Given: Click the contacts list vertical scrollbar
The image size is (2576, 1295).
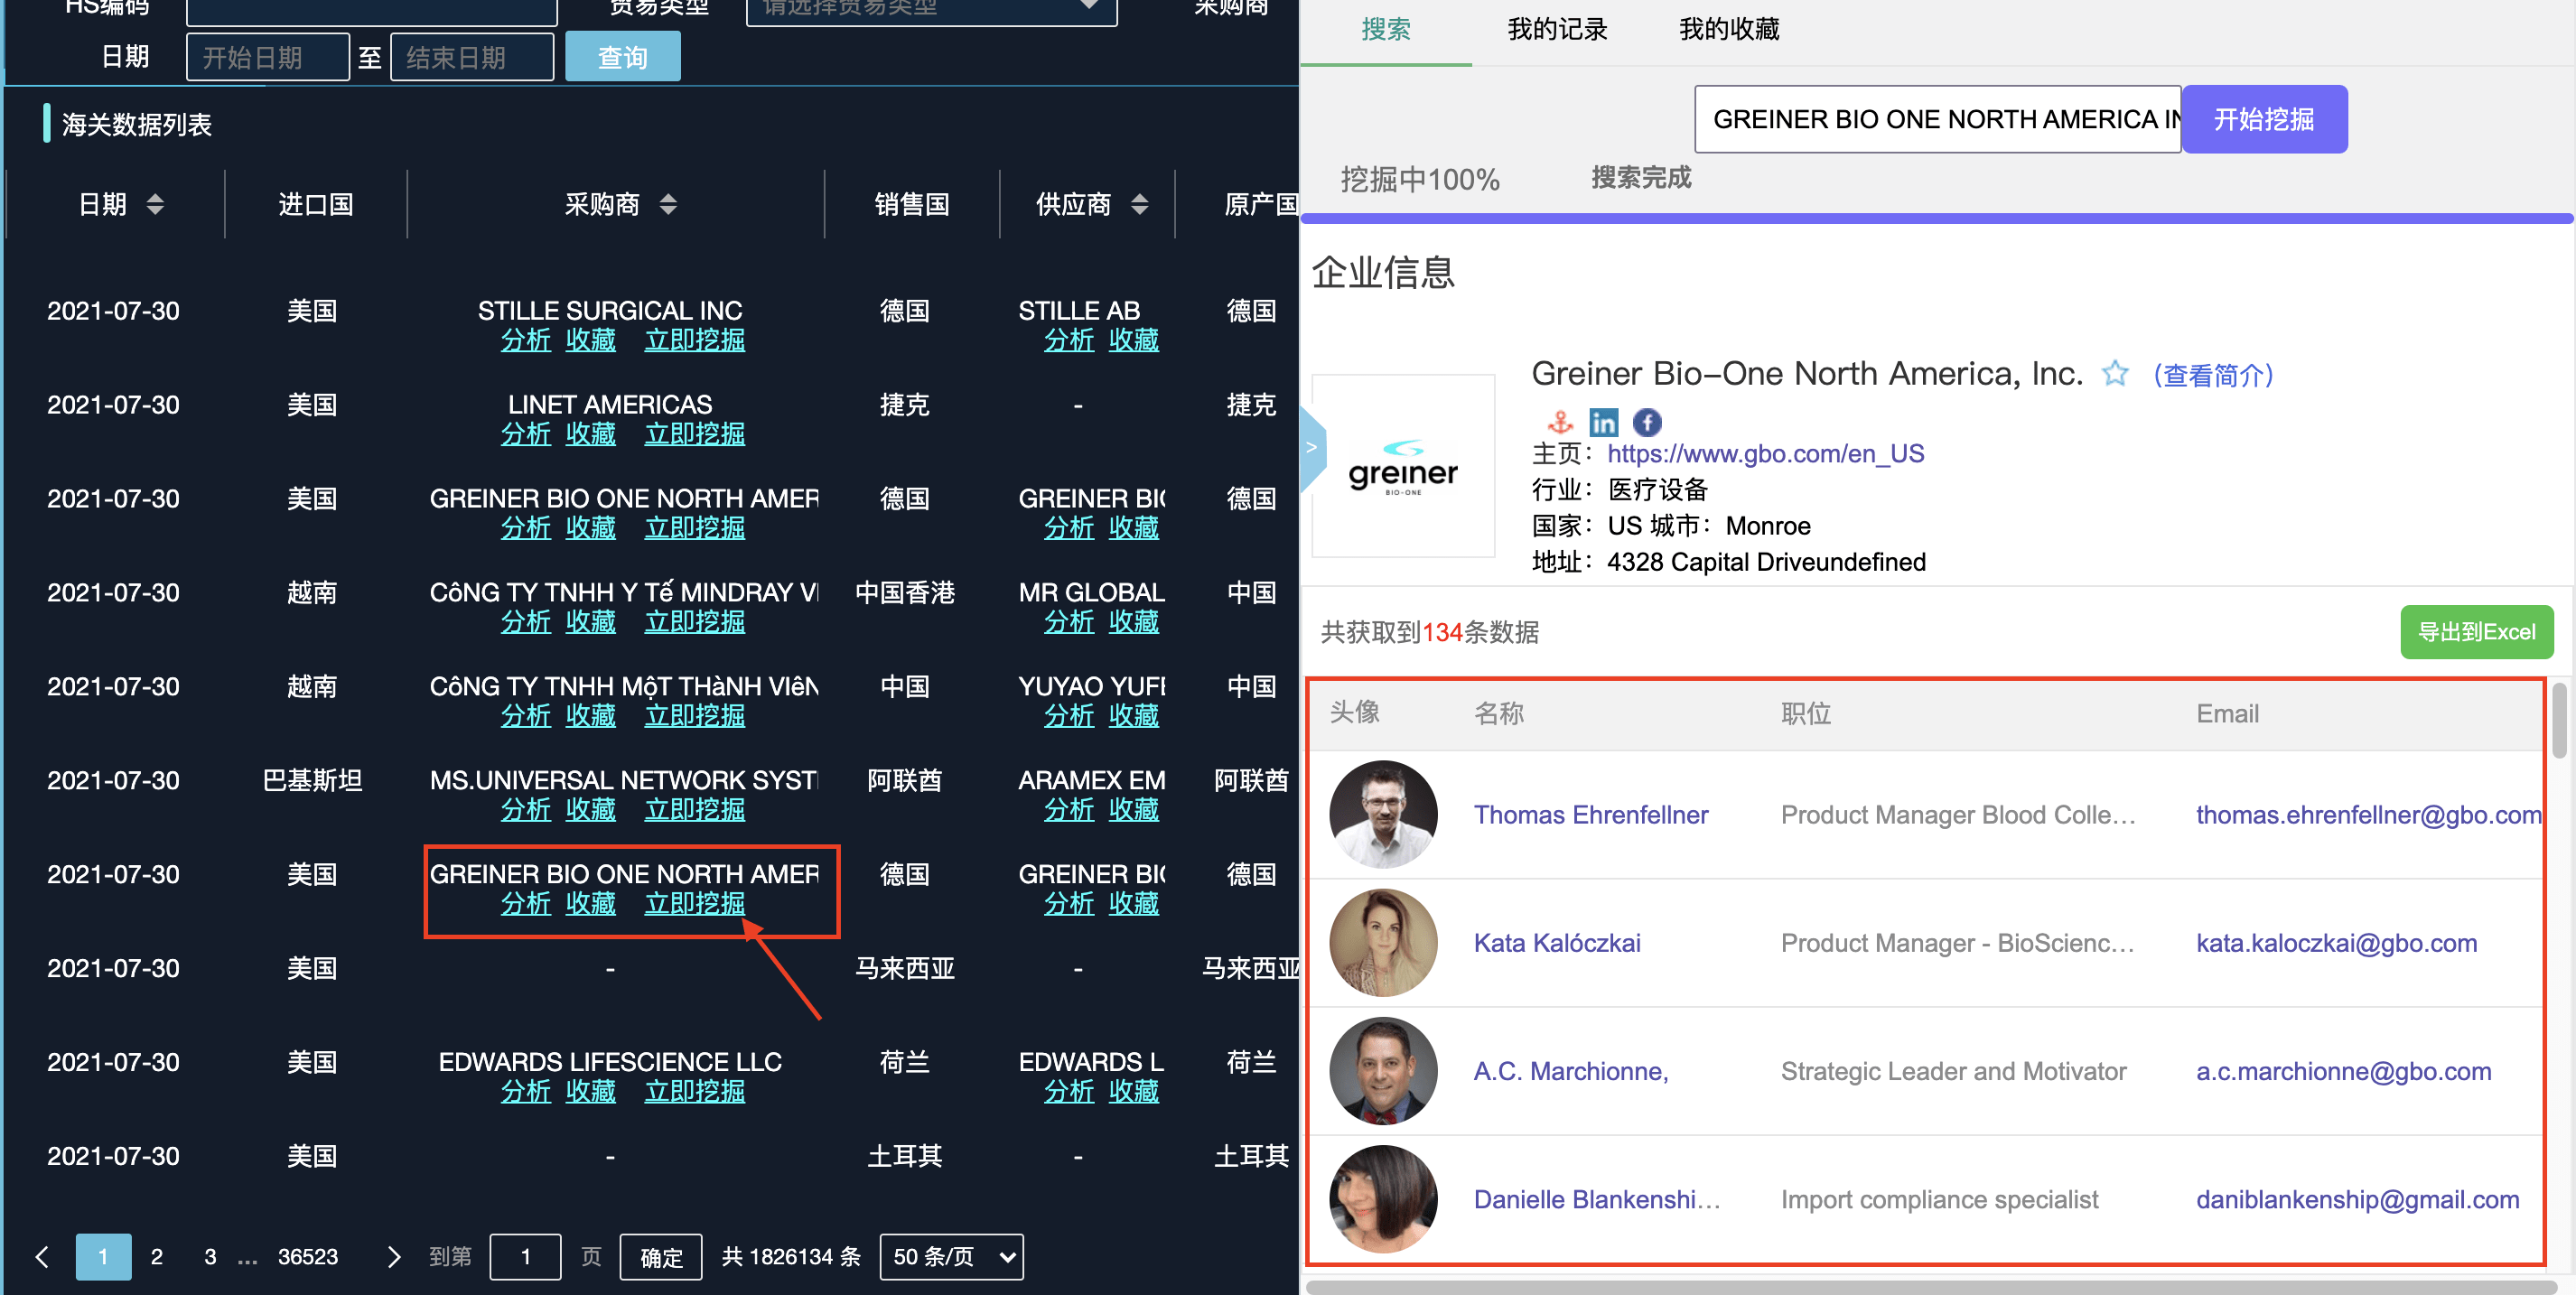Looking at the screenshot, I should pyautogui.click(x=2559, y=720).
